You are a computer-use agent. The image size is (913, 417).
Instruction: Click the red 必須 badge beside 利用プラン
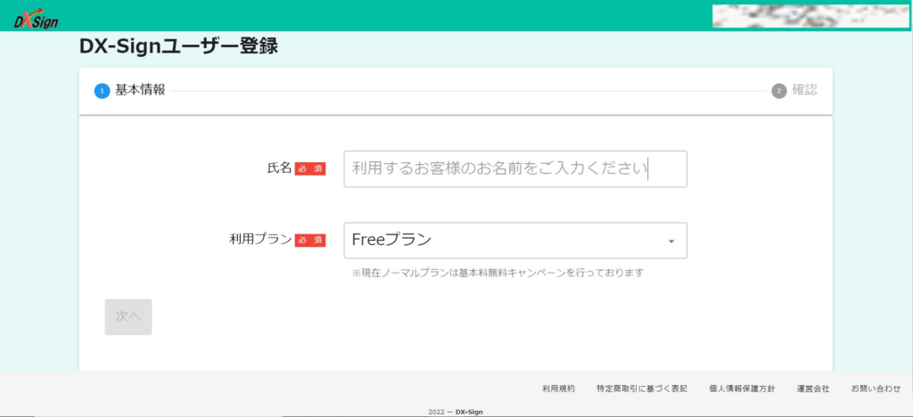[x=310, y=241]
